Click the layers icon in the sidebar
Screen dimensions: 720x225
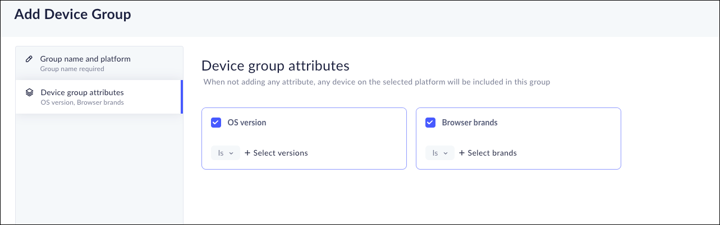[30, 92]
